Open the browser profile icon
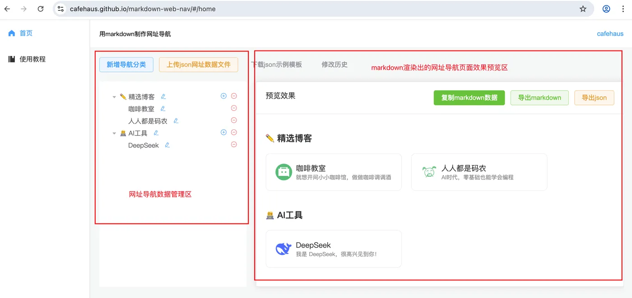 [x=606, y=9]
